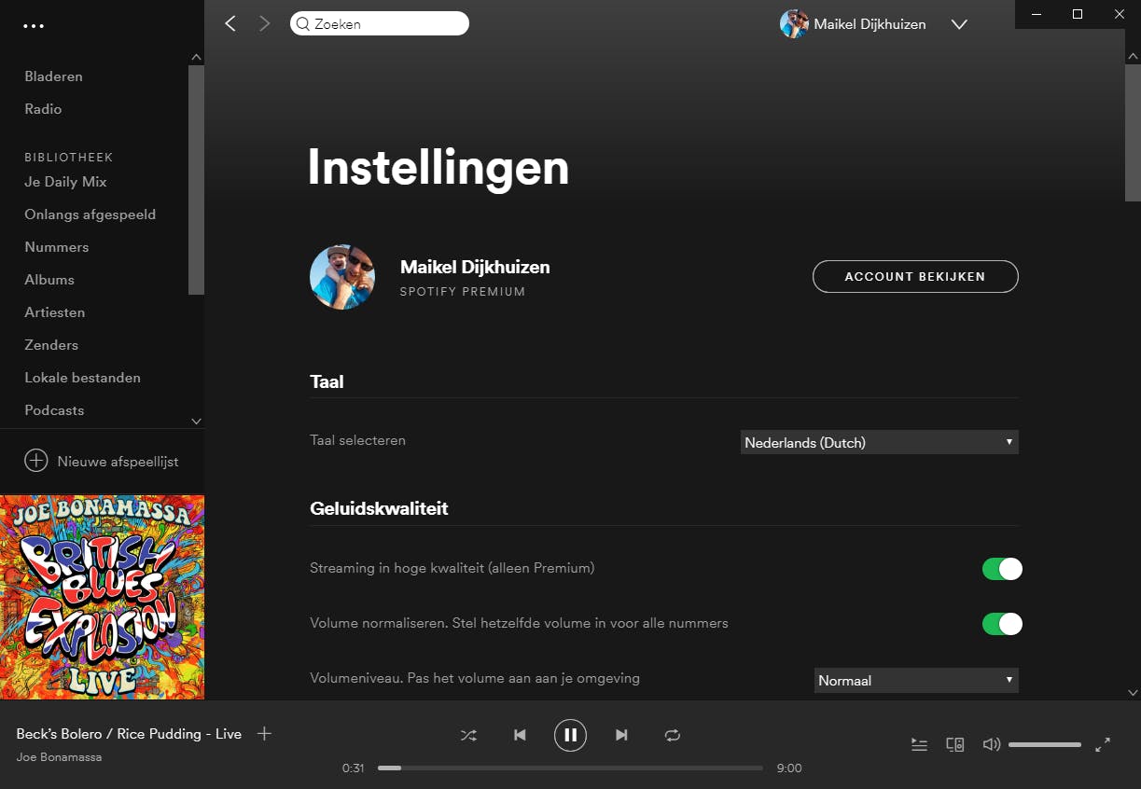Maximize the Spotify window

1078,14
